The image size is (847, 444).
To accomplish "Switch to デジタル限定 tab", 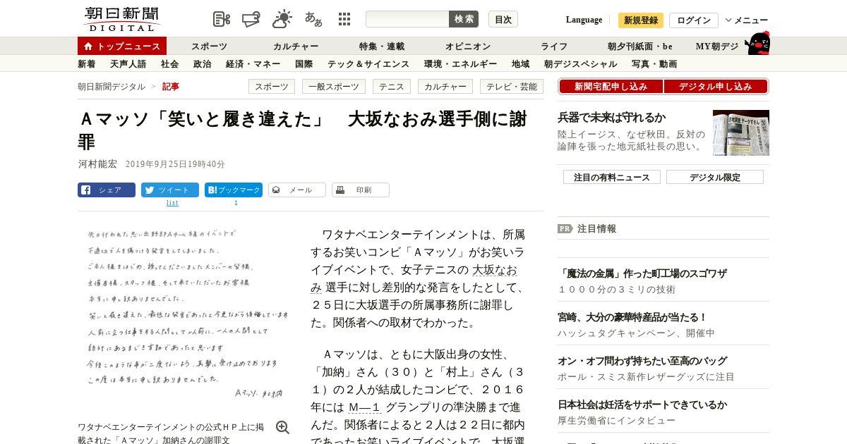I will [x=715, y=177].
